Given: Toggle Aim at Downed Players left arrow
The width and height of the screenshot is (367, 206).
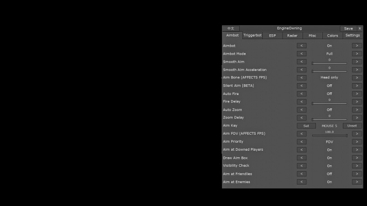Looking at the screenshot, I should [x=301, y=150].
